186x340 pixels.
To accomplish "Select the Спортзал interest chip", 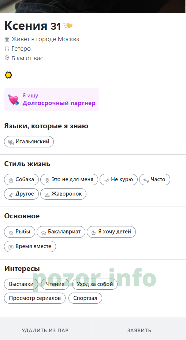I will tap(85, 298).
